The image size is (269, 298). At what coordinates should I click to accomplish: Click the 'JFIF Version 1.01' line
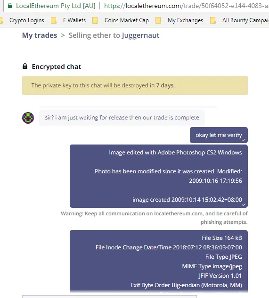click(x=220, y=276)
